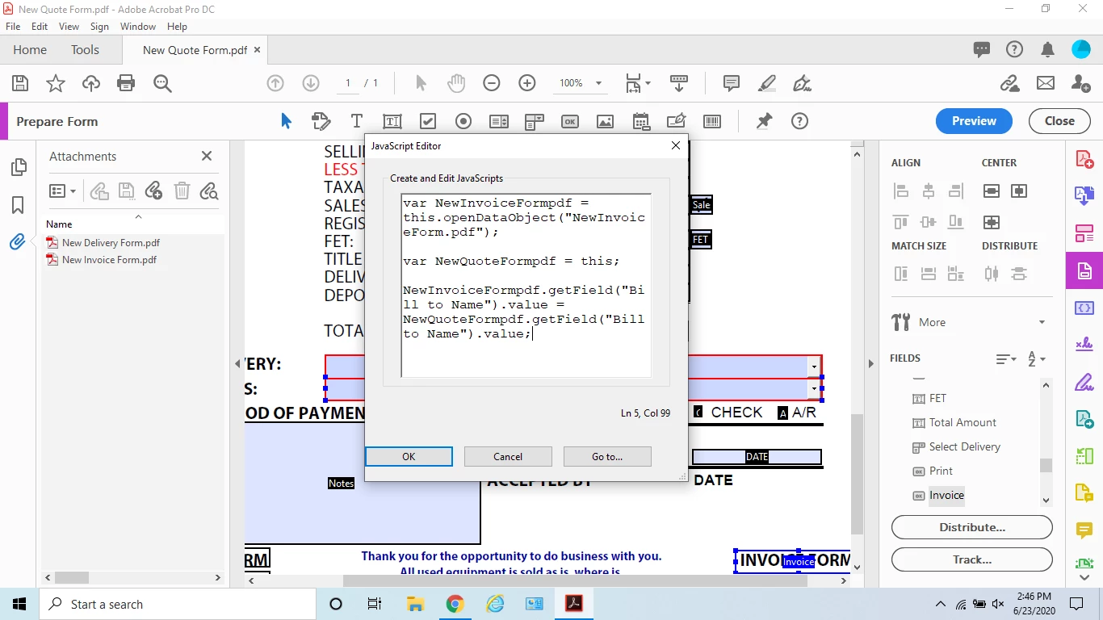
Task: Click Align Left edges icon
Action: click(x=901, y=191)
